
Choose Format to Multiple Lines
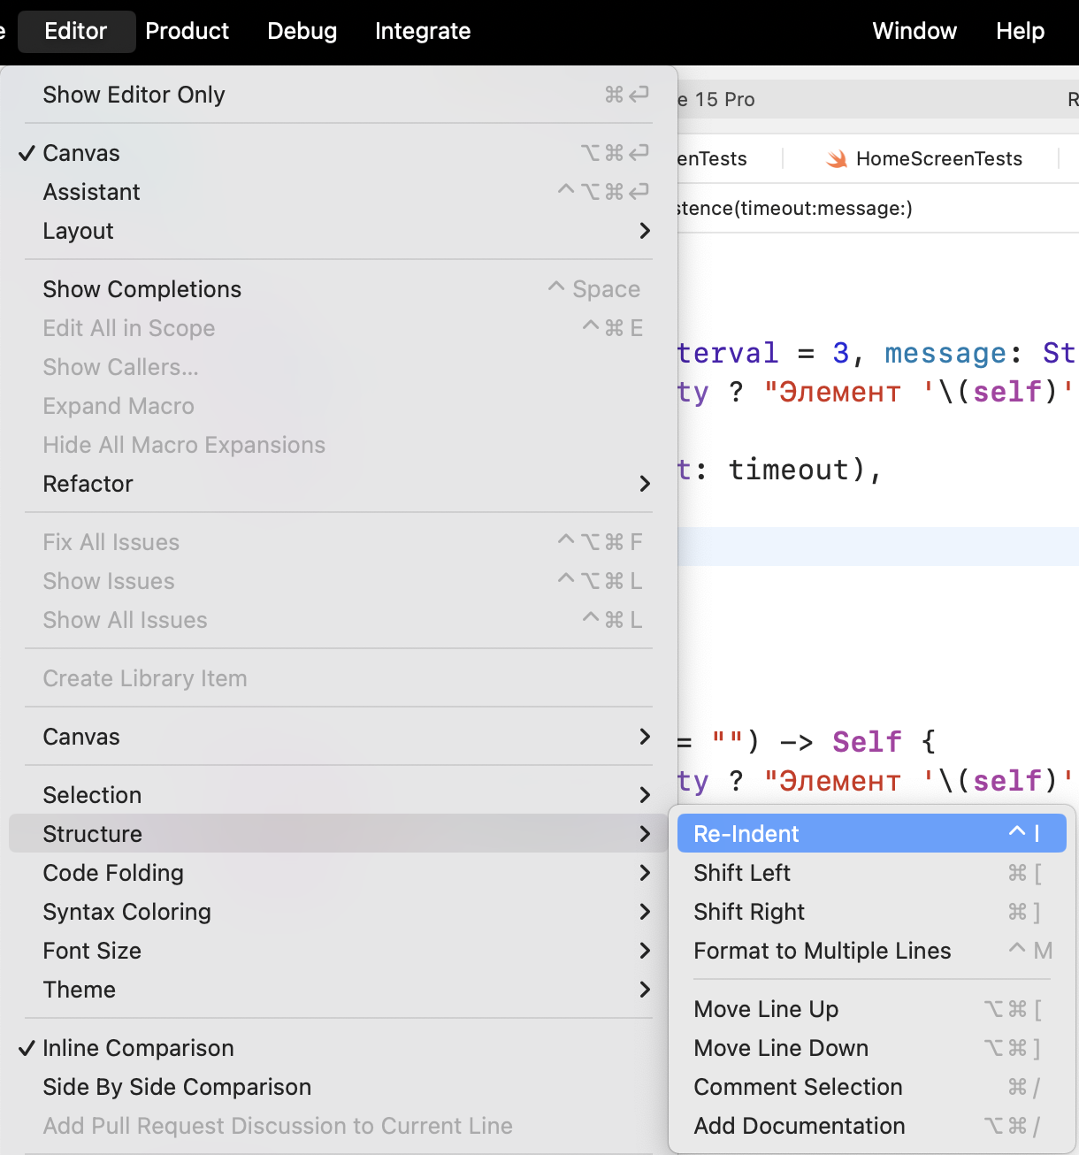pyautogui.click(x=822, y=950)
